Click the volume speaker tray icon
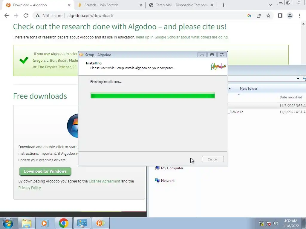The image size is (306, 229). [x=276, y=223]
